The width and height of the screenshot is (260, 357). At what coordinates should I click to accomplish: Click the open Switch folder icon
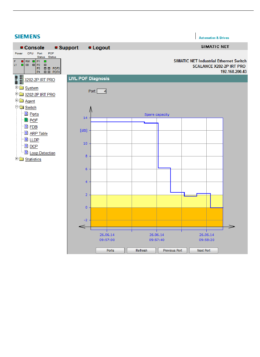point(21,107)
